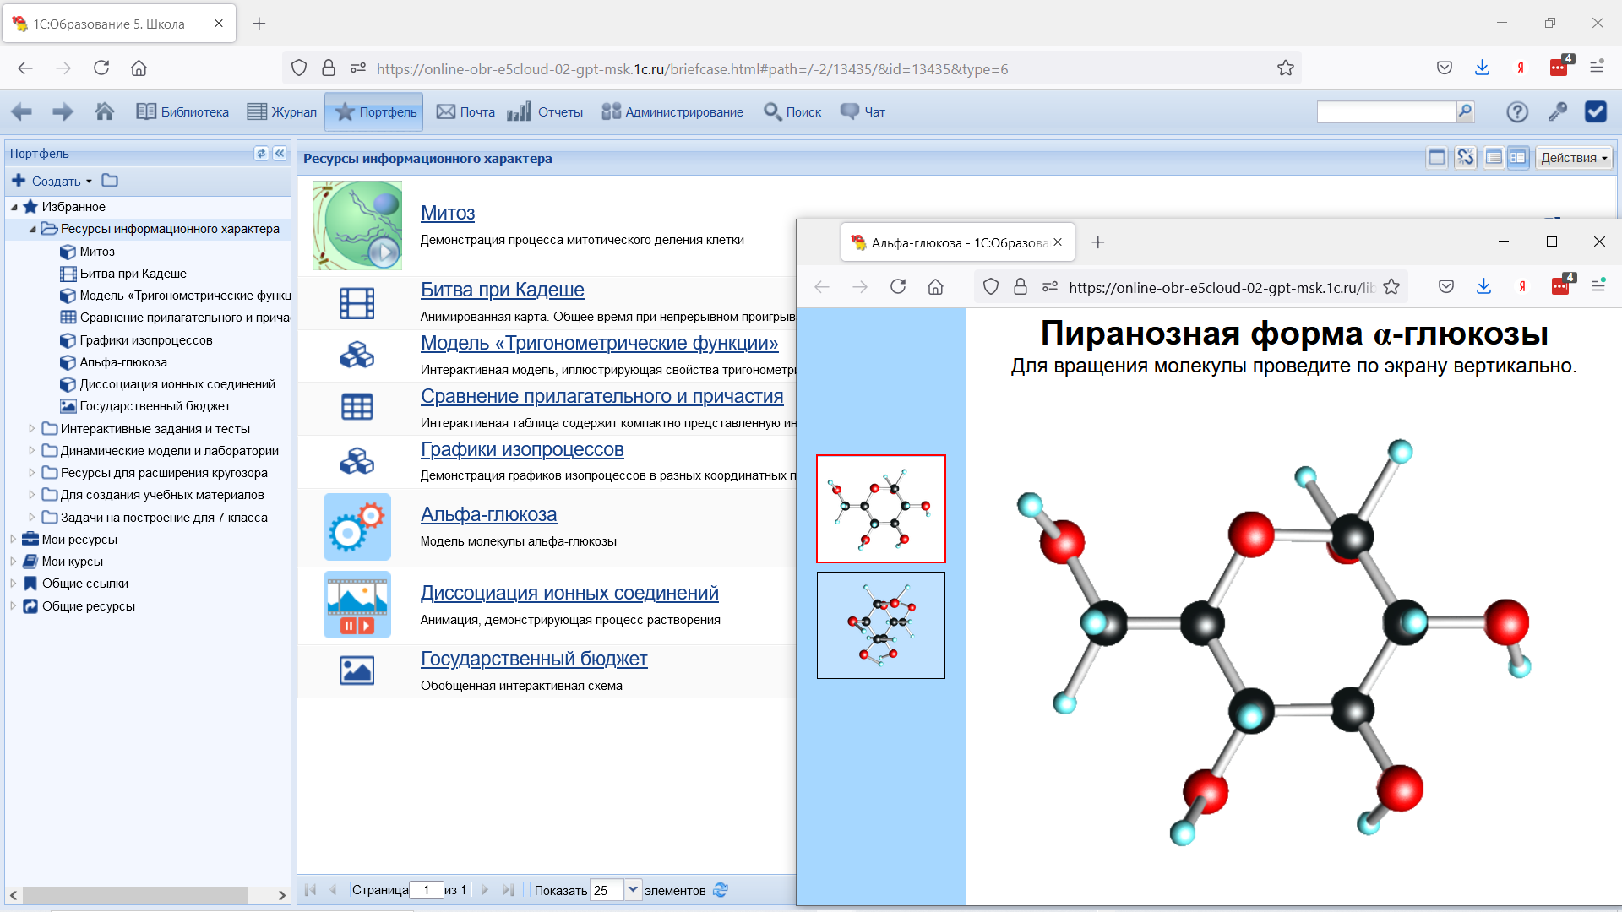Open the Митоз resource link
The height and width of the screenshot is (912, 1622).
click(448, 213)
